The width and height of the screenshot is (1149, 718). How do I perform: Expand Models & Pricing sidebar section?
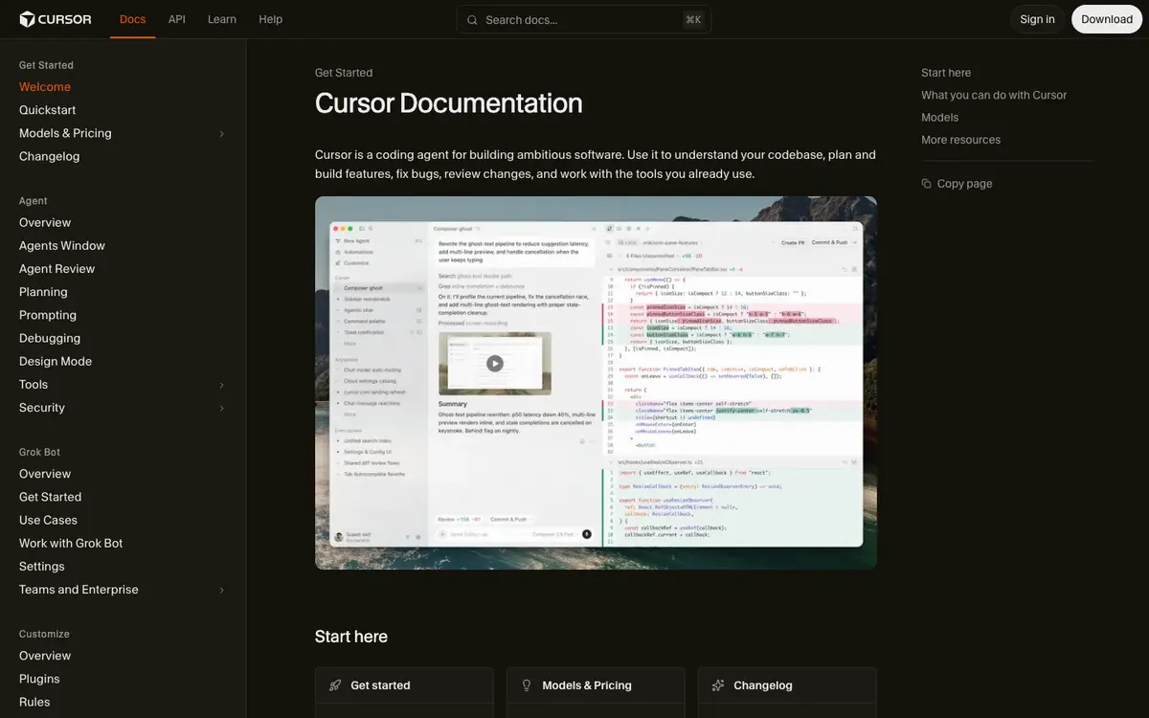tap(221, 134)
